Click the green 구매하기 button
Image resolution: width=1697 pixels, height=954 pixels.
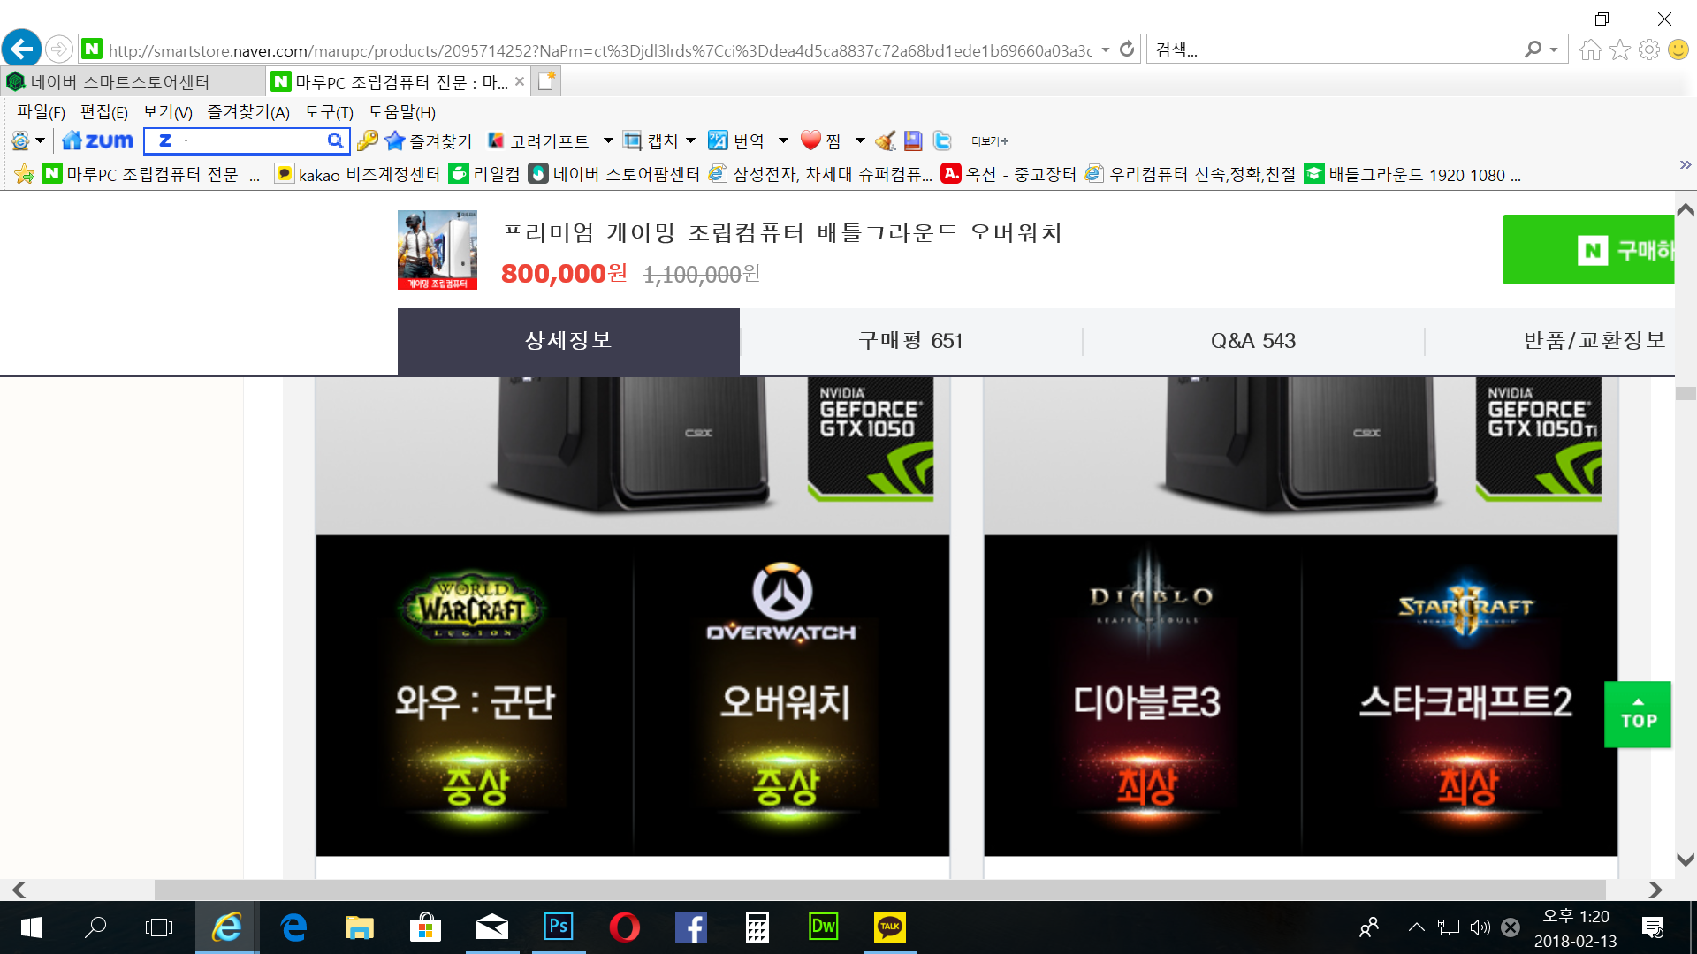(1588, 250)
